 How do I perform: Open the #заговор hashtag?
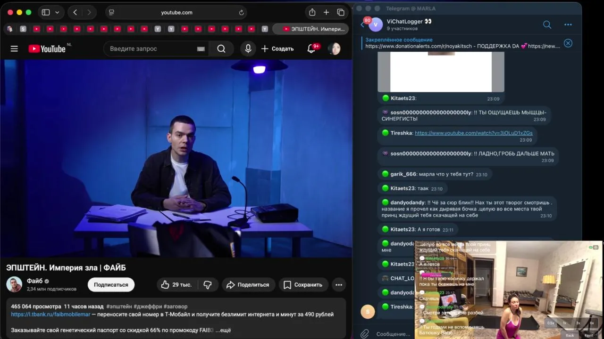coord(176,306)
